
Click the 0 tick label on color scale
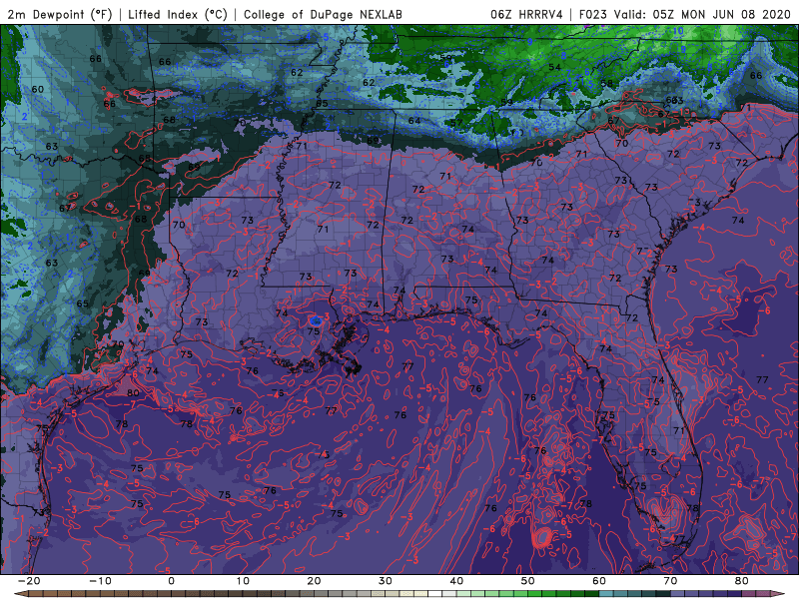171,581
